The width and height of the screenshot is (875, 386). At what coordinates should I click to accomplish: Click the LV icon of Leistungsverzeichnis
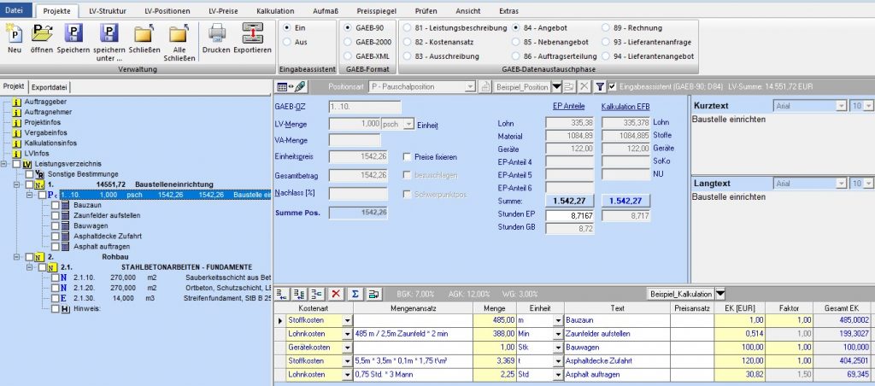click(28, 164)
